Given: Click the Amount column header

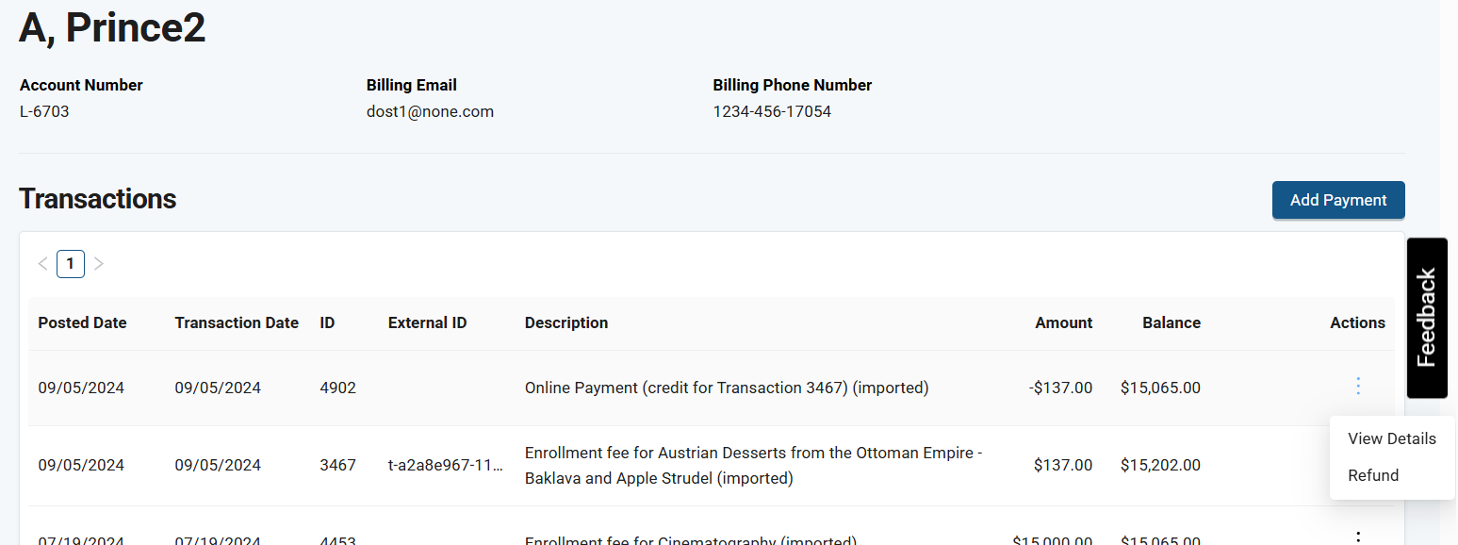Looking at the screenshot, I should (1063, 322).
